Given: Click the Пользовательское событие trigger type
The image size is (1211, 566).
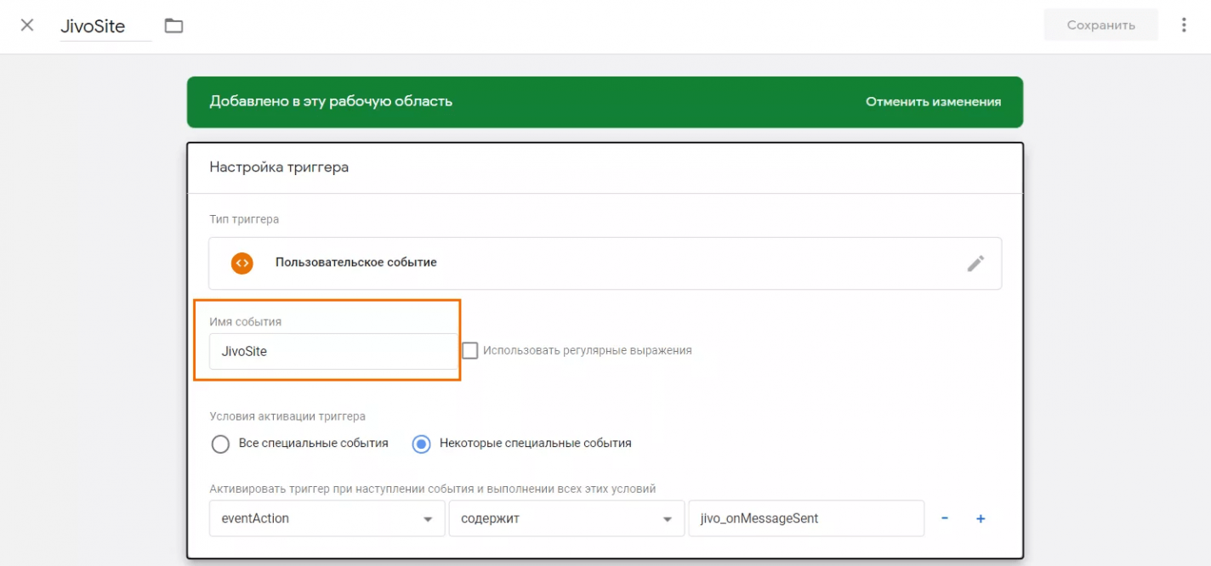Looking at the screenshot, I should coord(605,263).
